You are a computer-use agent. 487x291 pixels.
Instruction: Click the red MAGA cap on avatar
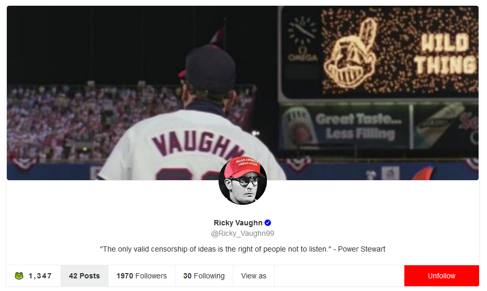point(245,168)
